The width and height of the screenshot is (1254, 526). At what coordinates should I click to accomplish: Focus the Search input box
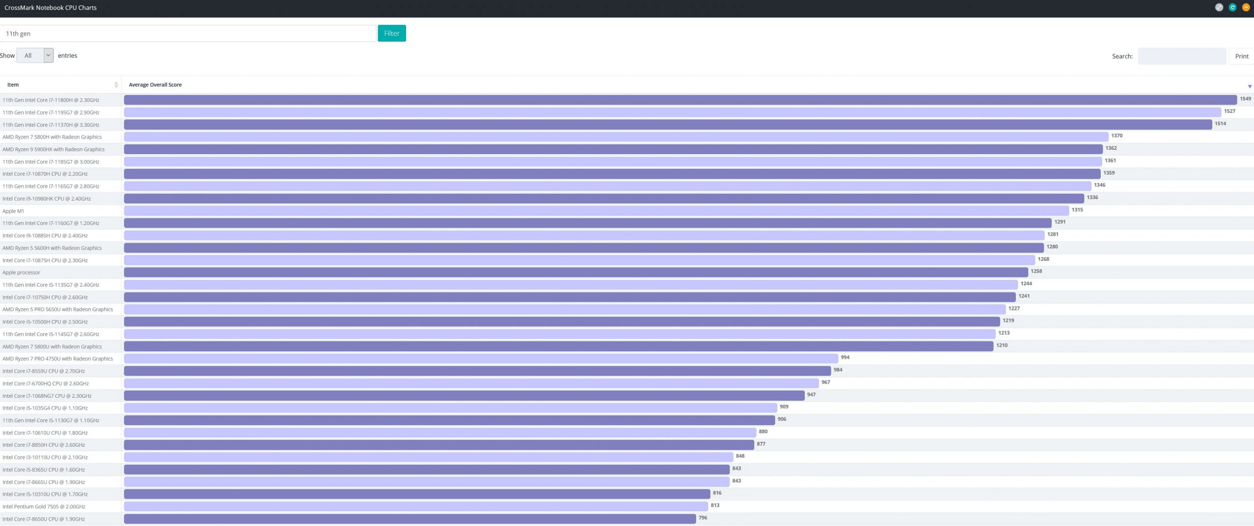click(x=1182, y=56)
